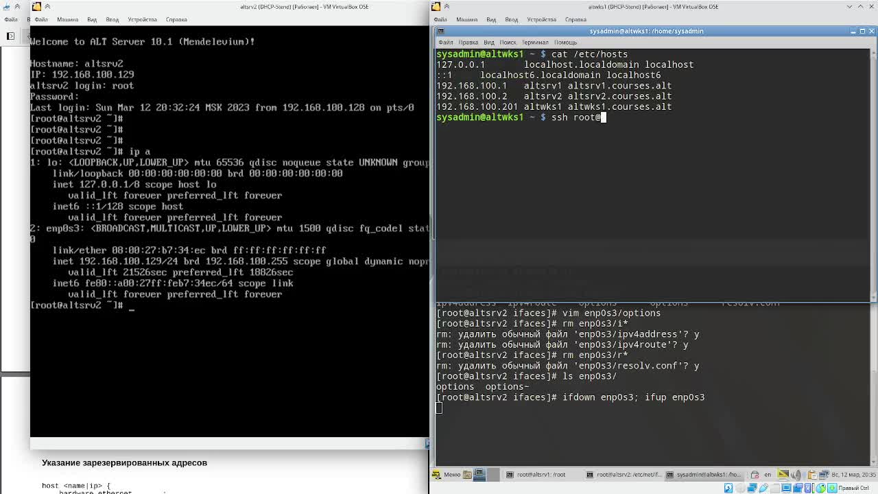878x494 pixels.
Task: Click recording status icon in VirtualBox
Action: coord(797,488)
